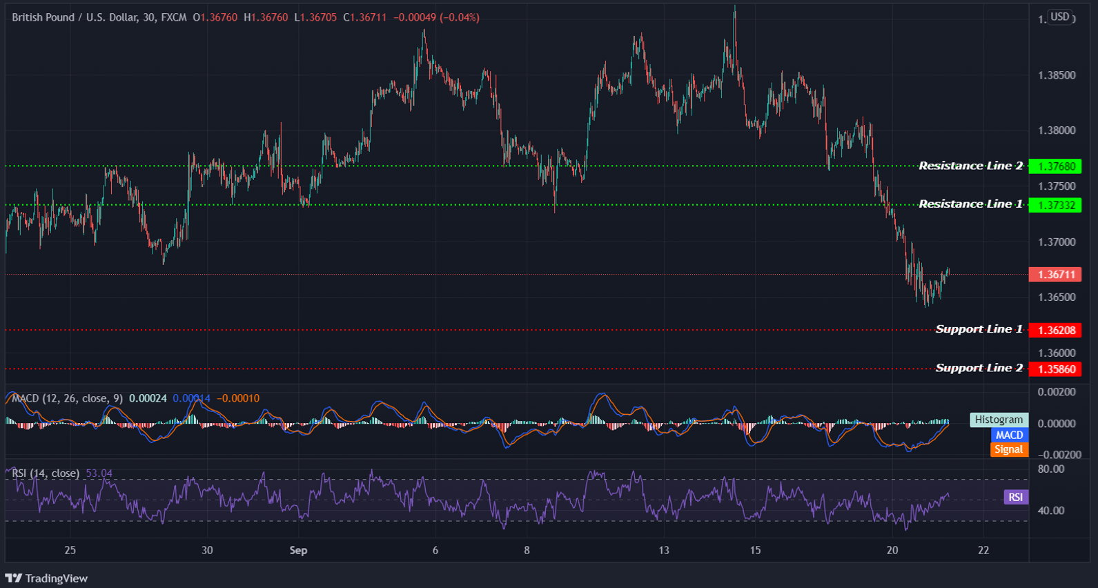Image resolution: width=1098 pixels, height=588 pixels.
Task: Click the 30 date label on time axis
Action: [x=207, y=550]
